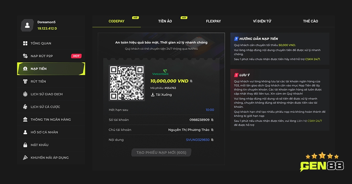Open Lịch Sử Giao Dịch
The width and height of the screenshot is (352, 184).
51,94
